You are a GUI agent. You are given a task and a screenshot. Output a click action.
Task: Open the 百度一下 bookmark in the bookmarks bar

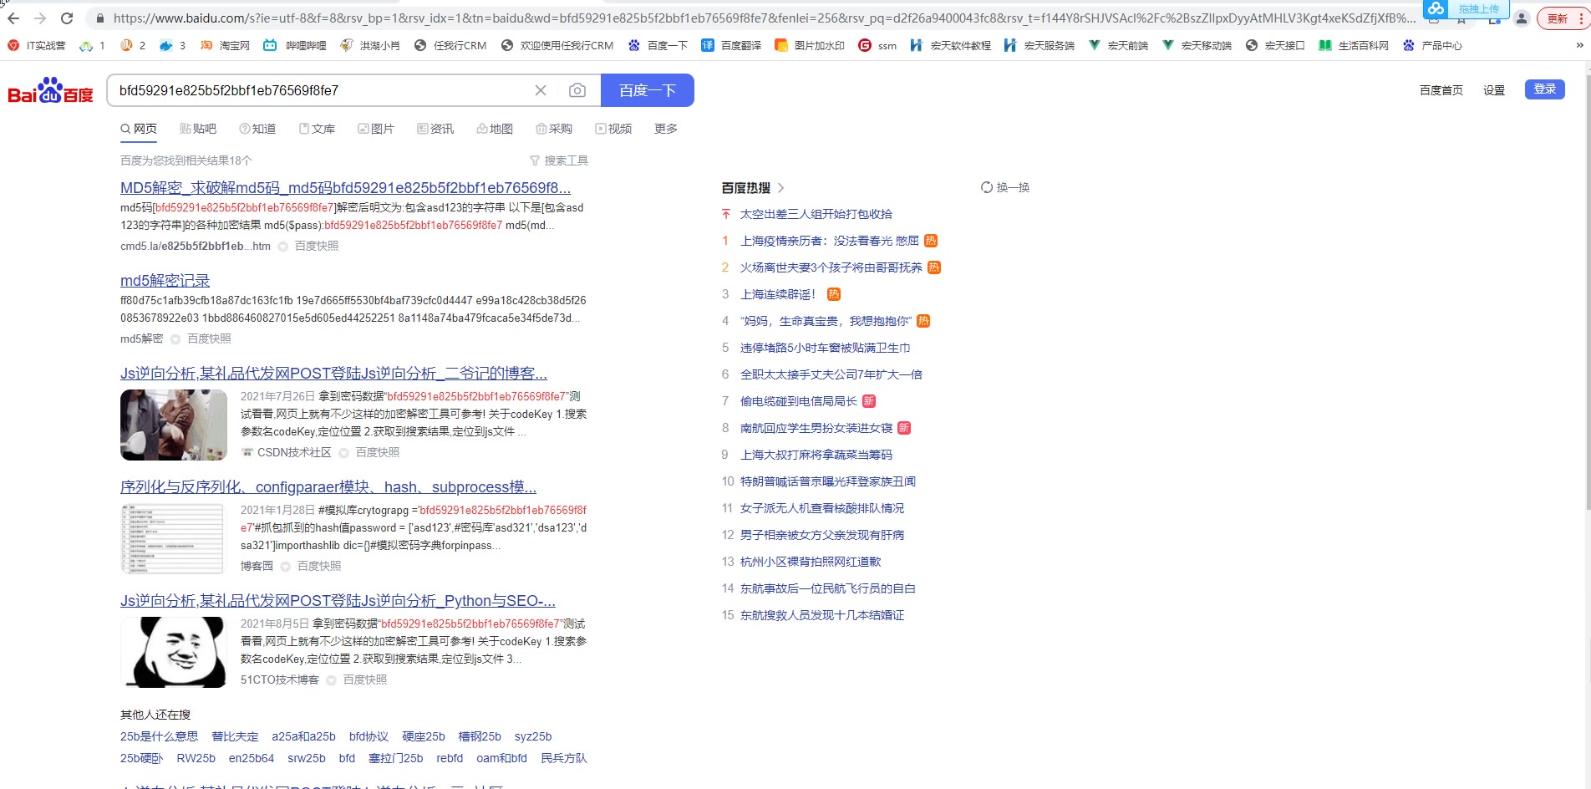point(658,45)
